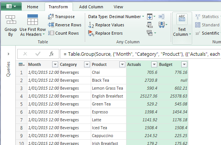The image size is (221, 145).
Task: Open the Category column filter dropdown
Action: point(87,64)
